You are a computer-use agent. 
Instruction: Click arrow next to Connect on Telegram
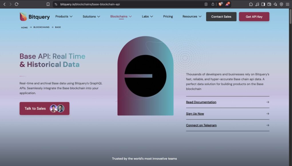coord(268,125)
